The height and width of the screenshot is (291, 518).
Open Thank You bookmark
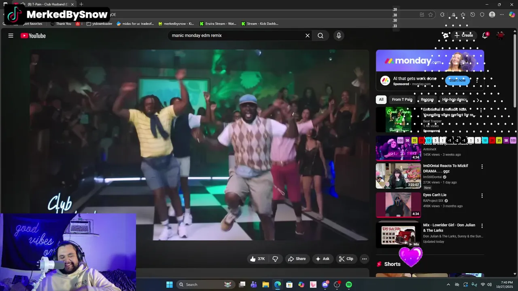61,23
